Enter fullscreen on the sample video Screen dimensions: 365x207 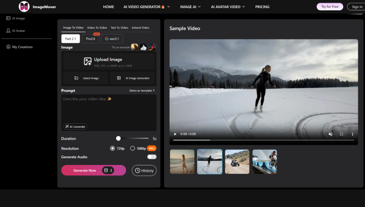point(342,134)
